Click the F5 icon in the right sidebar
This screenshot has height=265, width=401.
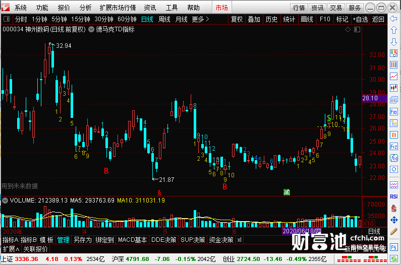click(x=393, y=247)
